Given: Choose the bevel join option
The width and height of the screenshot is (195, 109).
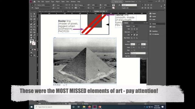Looking at the screenshot, I should point(137,35).
